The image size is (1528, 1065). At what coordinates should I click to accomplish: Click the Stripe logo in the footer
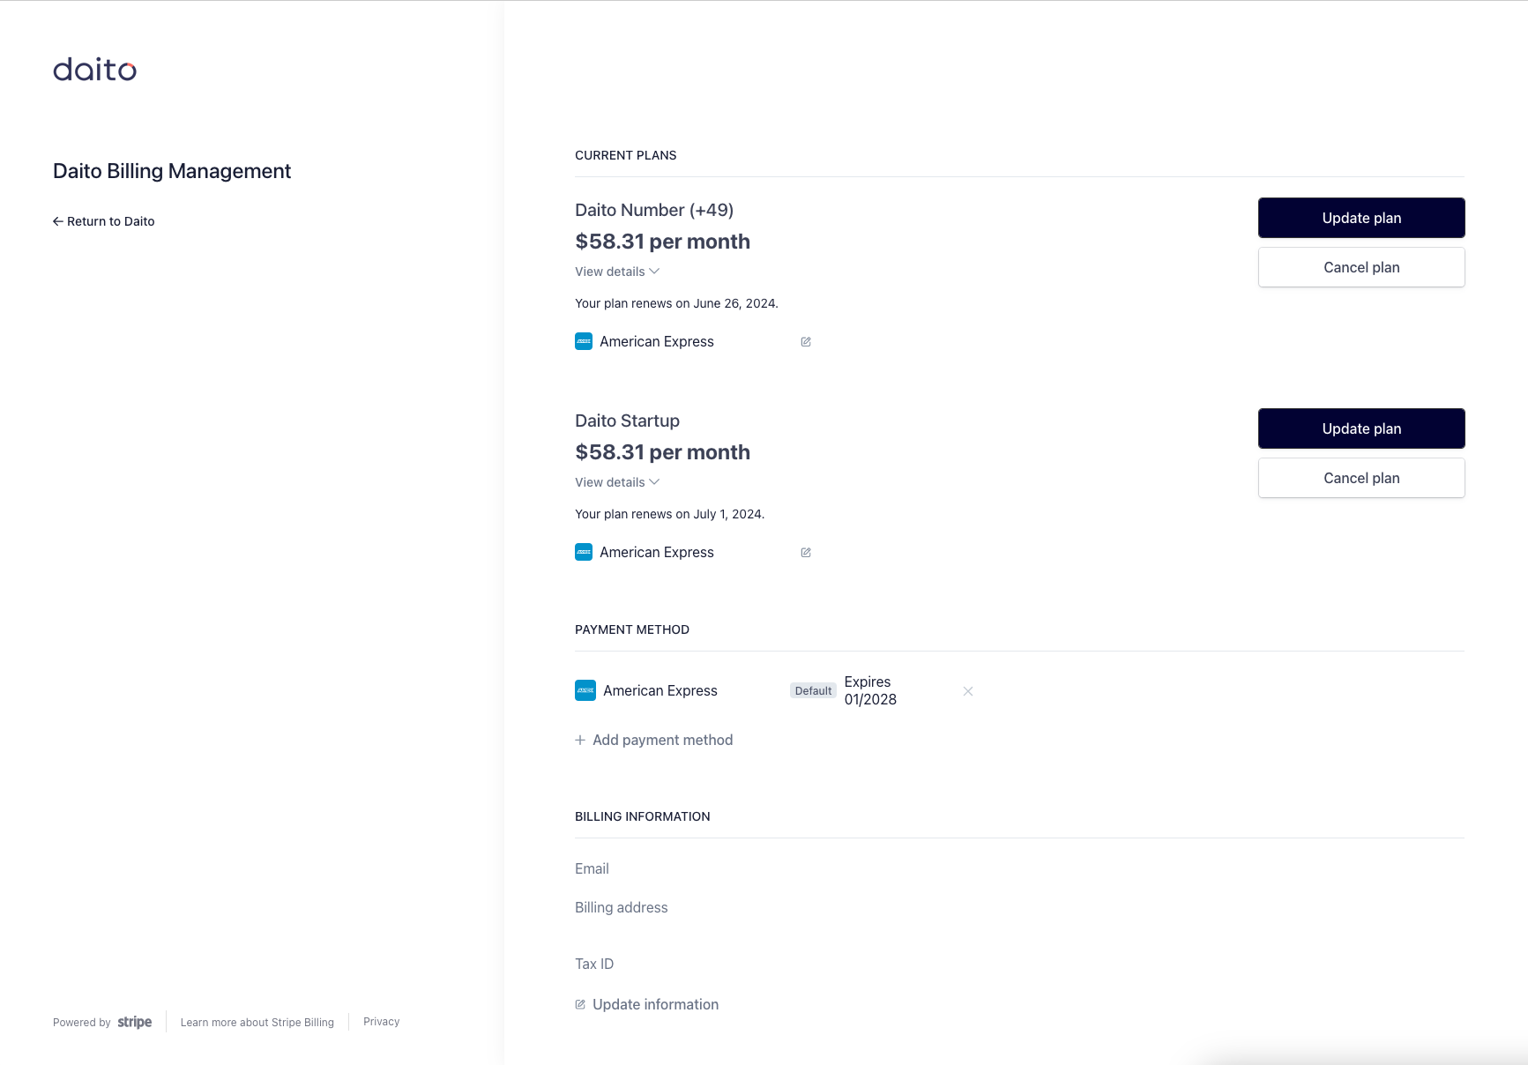135,1022
